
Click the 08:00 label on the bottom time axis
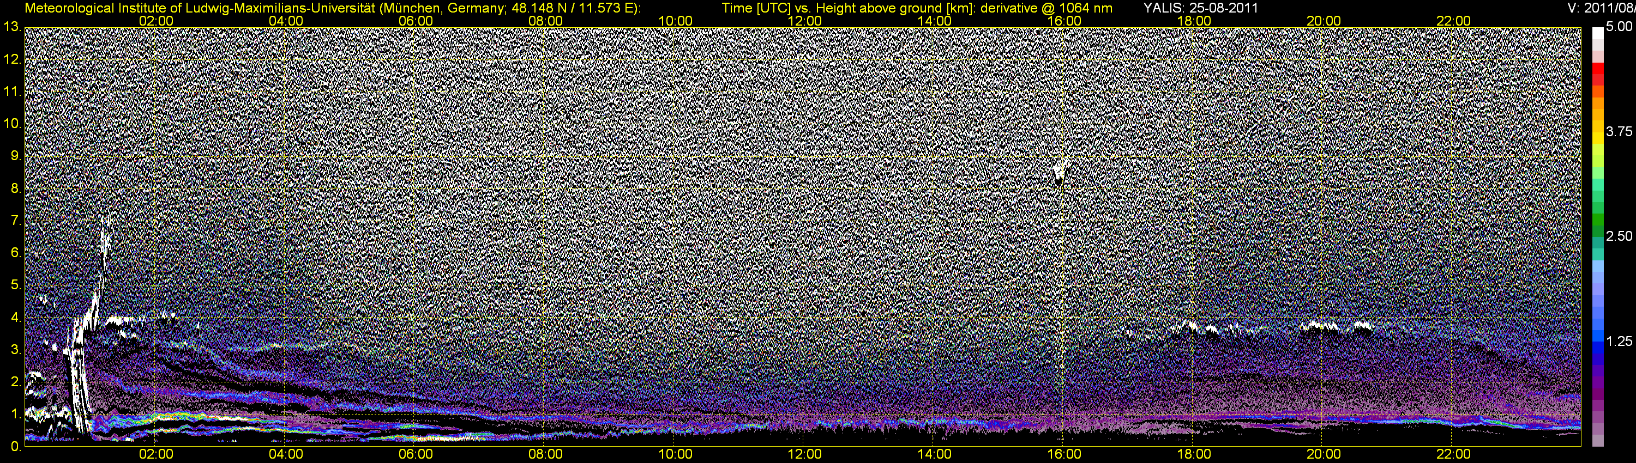tap(545, 454)
